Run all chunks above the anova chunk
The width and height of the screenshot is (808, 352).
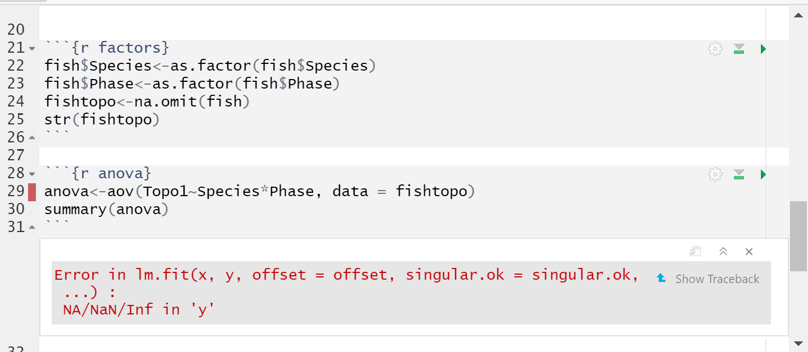tap(739, 174)
